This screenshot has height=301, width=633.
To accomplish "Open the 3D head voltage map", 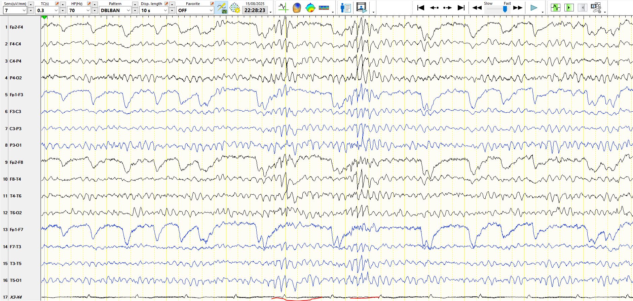I will (297, 7).
